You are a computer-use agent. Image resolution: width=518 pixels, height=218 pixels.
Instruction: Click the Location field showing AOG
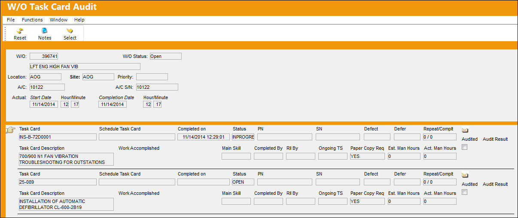46,77
